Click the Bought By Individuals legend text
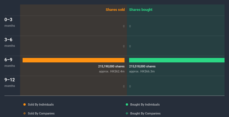229x117 pixels. click(x=145, y=104)
